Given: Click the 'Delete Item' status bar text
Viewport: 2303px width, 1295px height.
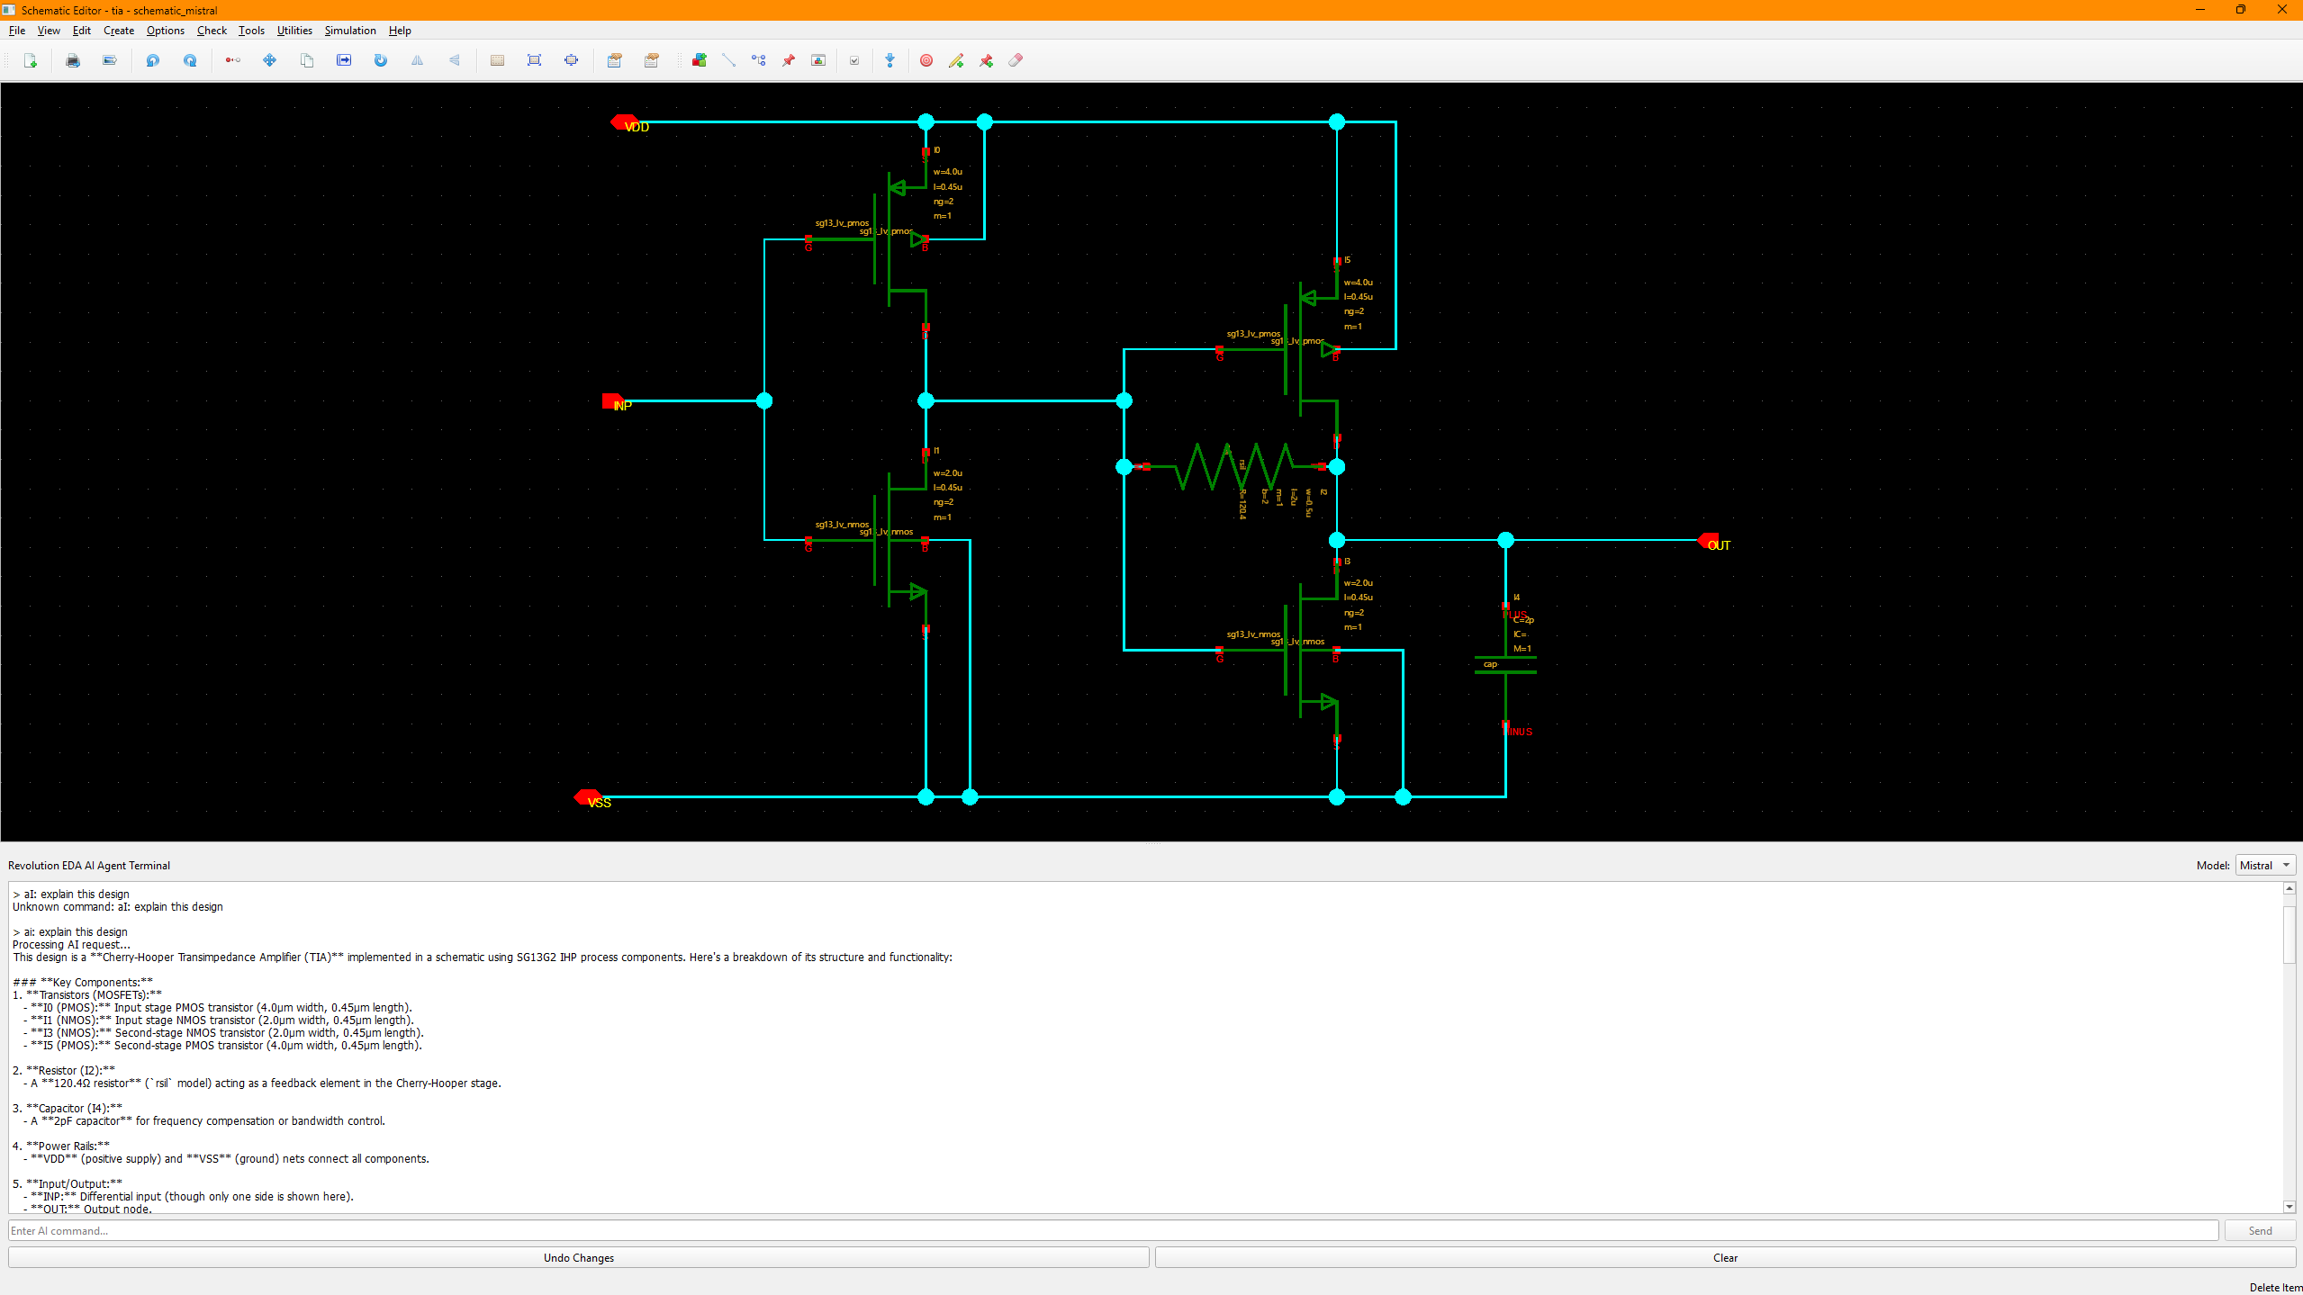Looking at the screenshot, I should tap(2275, 1288).
